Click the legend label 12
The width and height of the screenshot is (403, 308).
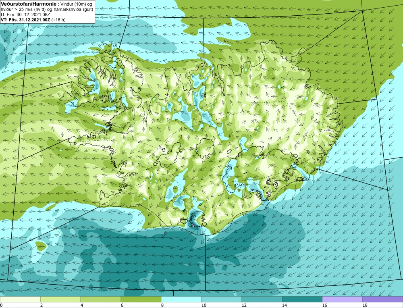coord(244,305)
